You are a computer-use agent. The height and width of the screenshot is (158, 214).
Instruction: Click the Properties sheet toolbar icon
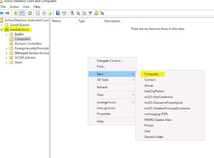pyautogui.click(x=38, y=13)
